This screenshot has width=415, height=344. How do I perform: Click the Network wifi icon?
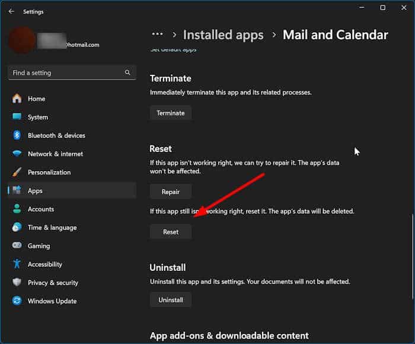17,153
